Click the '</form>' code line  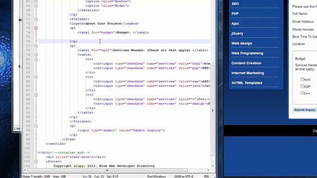(x=68, y=139)
